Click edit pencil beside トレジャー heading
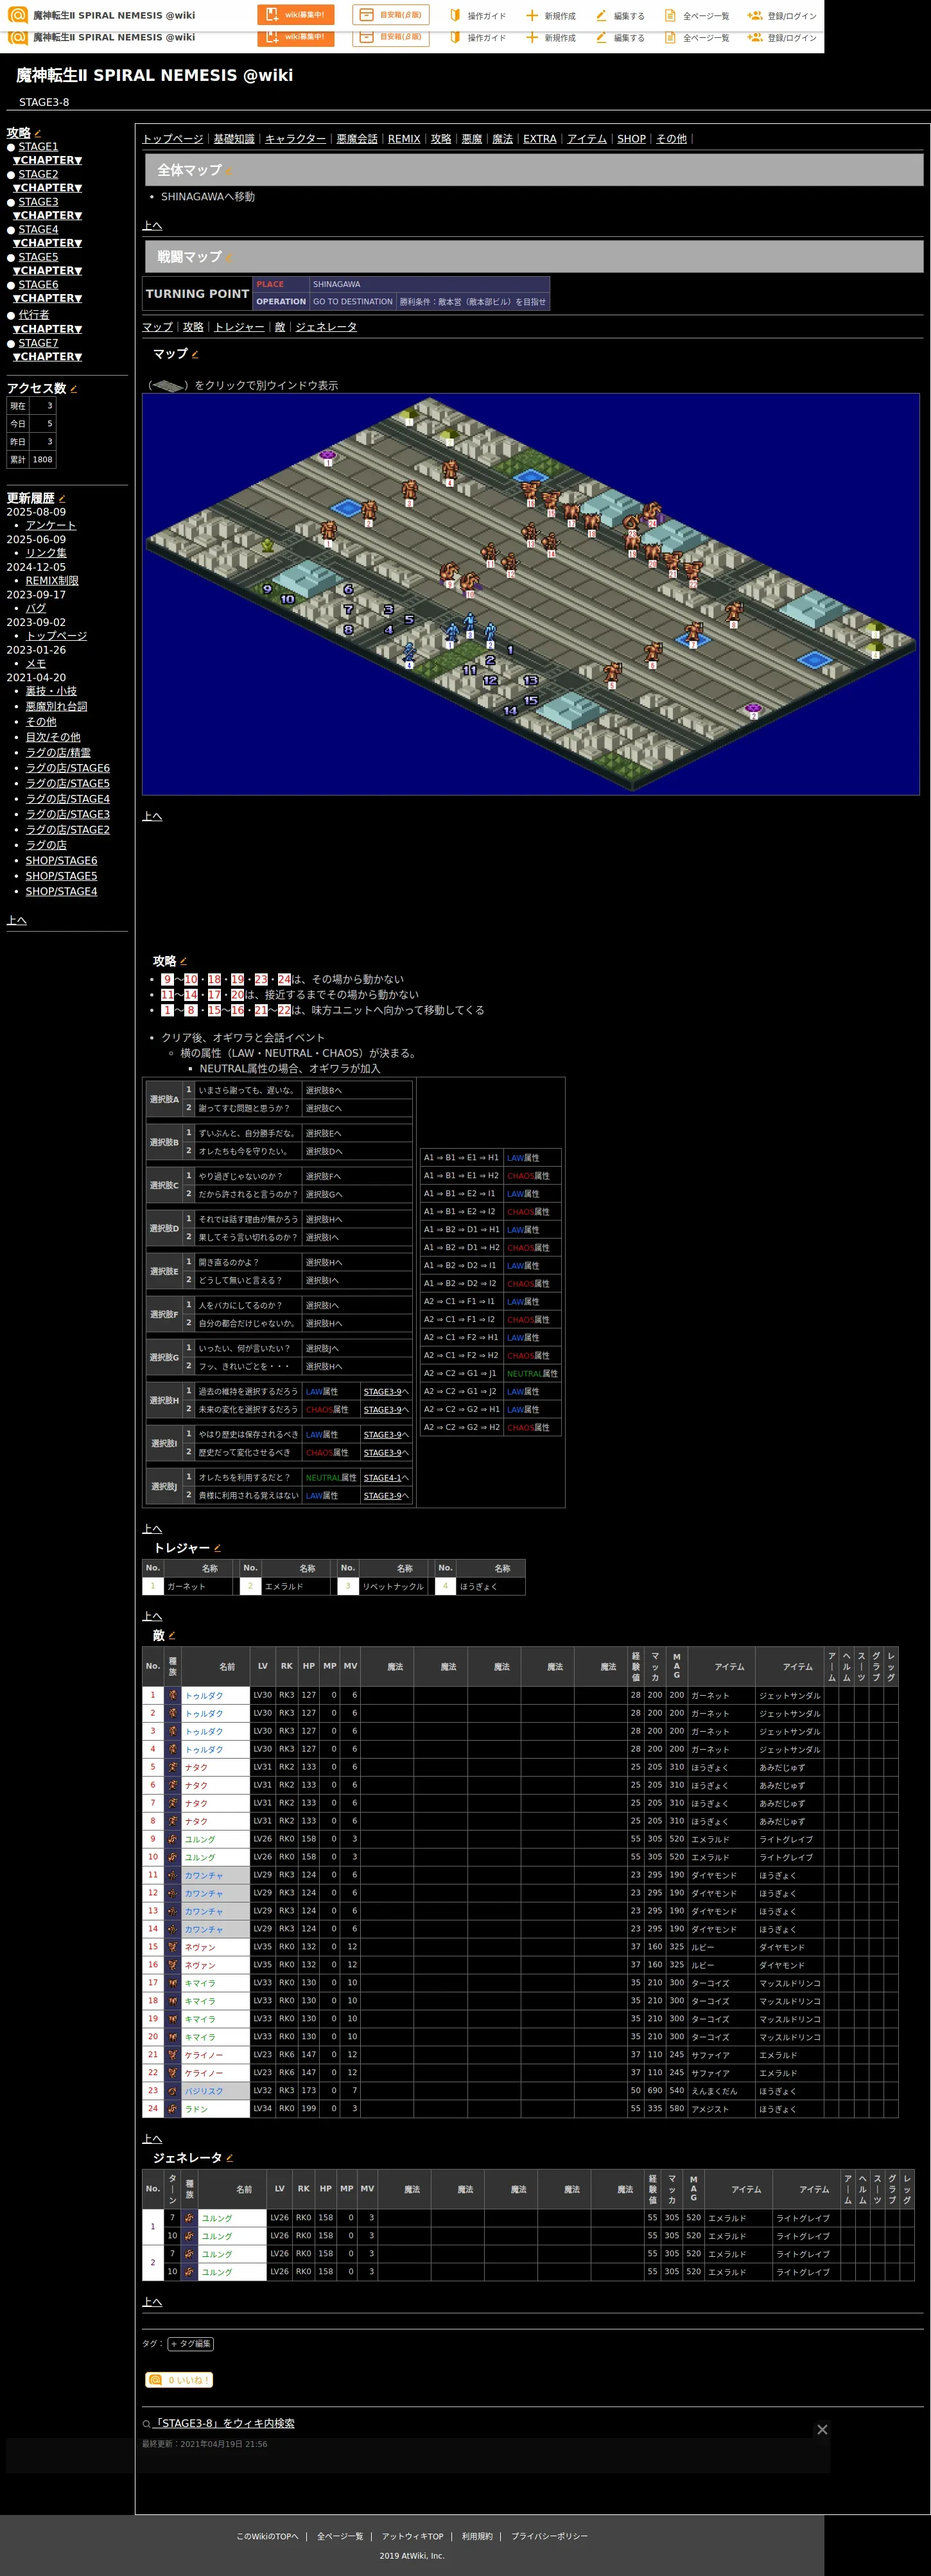The height and width of the screenshot is (2576, 931). [x=217, y=1548]
